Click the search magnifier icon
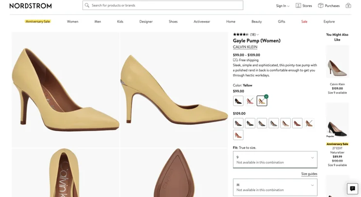Viewport: 361px width, 197px height. [87, 5]
